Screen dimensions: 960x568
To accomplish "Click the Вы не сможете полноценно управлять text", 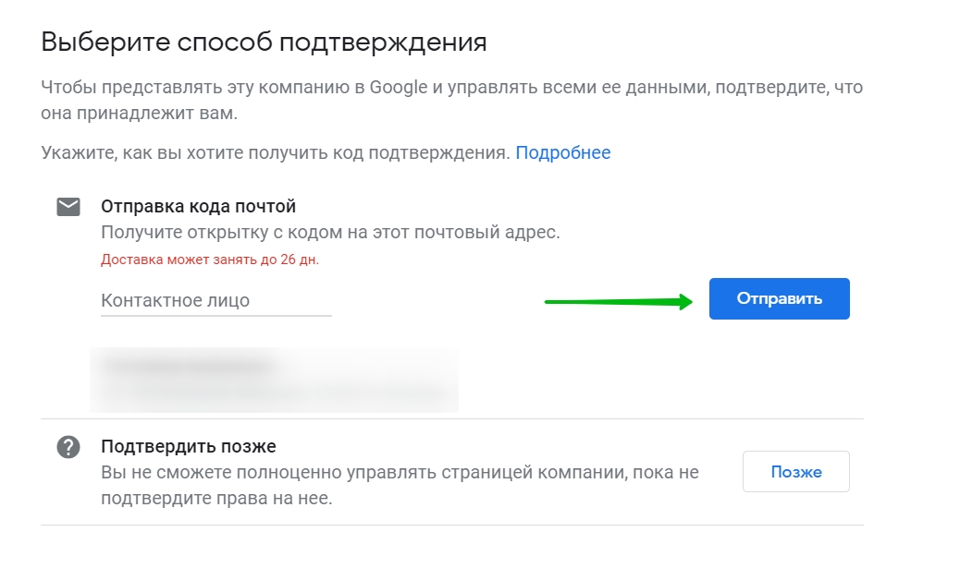I will pos(400,485).
